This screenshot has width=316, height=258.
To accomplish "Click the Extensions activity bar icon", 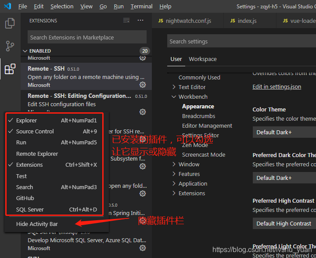I will click(x=10, y=69).
